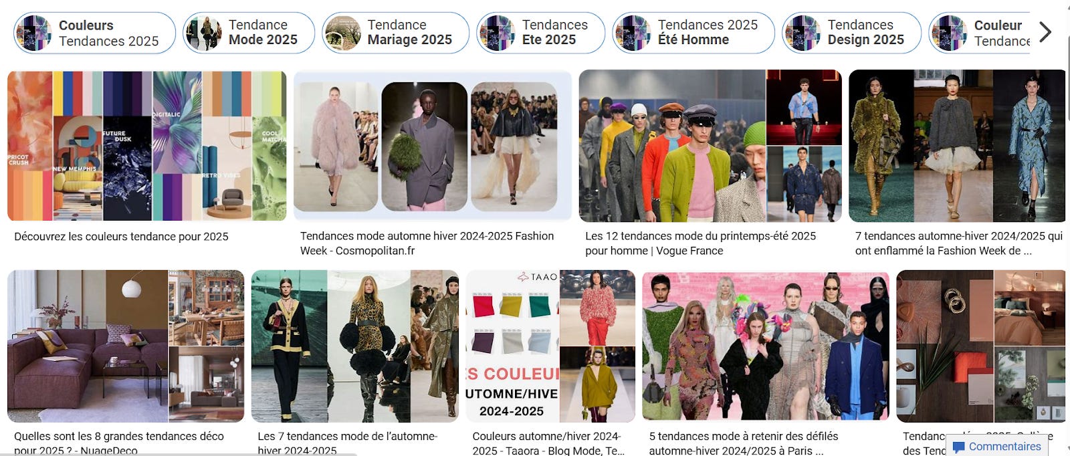The height and width of the screenshot is (456, 1070).
Task: Click the 'Découvrez les couleurs tendance pour 2025' link
Action: click(x=121, y=237)
